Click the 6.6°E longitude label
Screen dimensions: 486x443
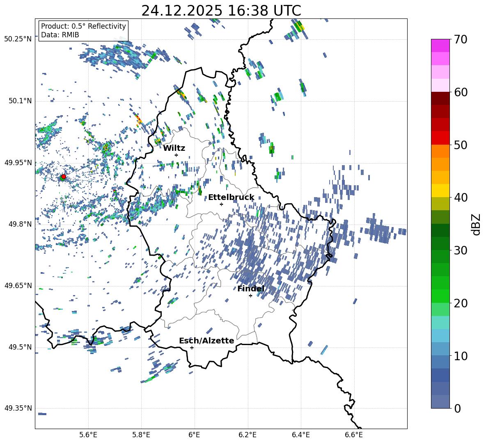354,435
